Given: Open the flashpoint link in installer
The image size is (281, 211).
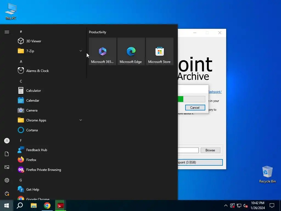Looking at the screenshot, I should click(x=215, y=92).
